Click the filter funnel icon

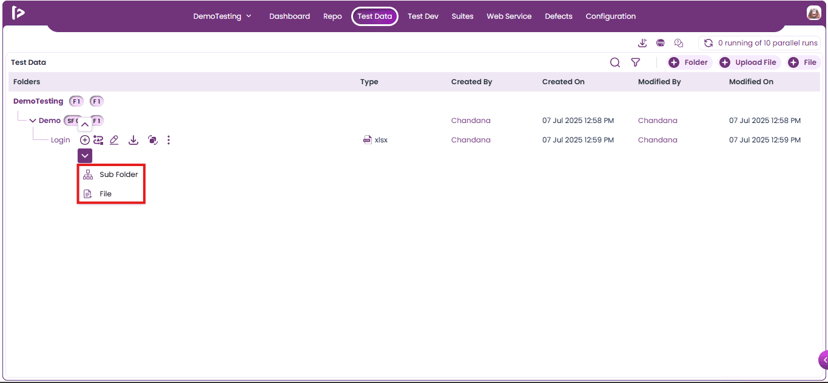click(x=635, y=62)
